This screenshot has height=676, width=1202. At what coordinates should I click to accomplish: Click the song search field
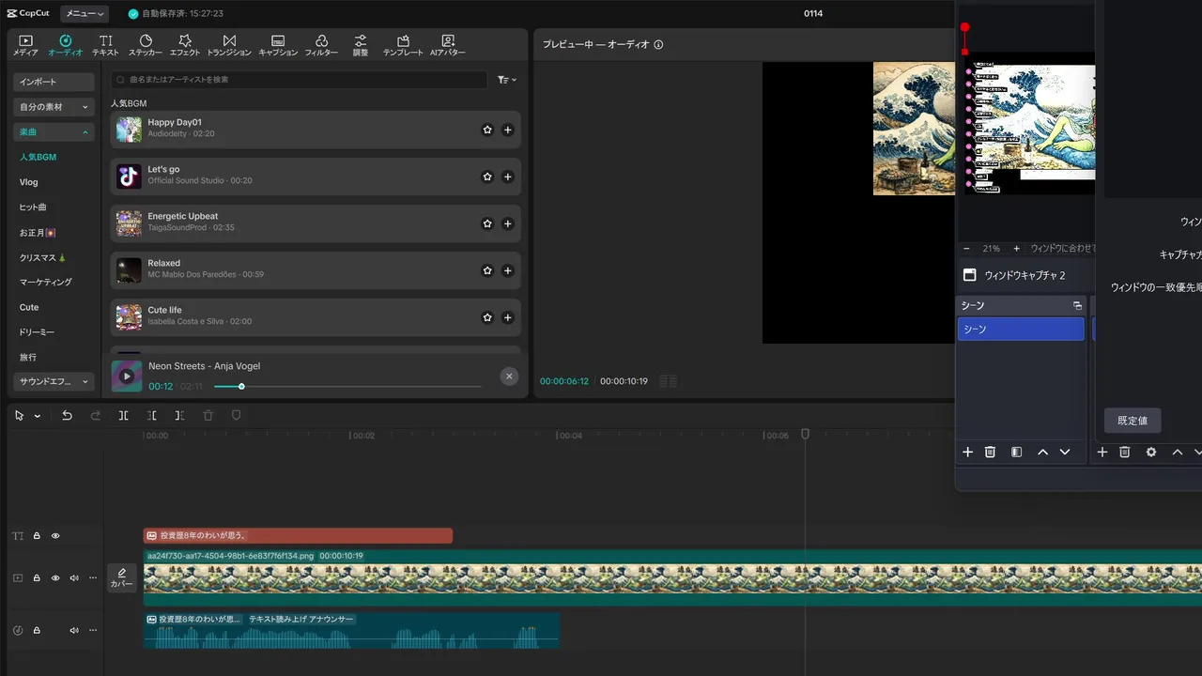[299, 80]
